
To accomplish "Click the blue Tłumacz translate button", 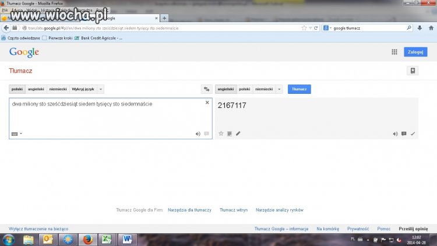I will pos(299,89).
